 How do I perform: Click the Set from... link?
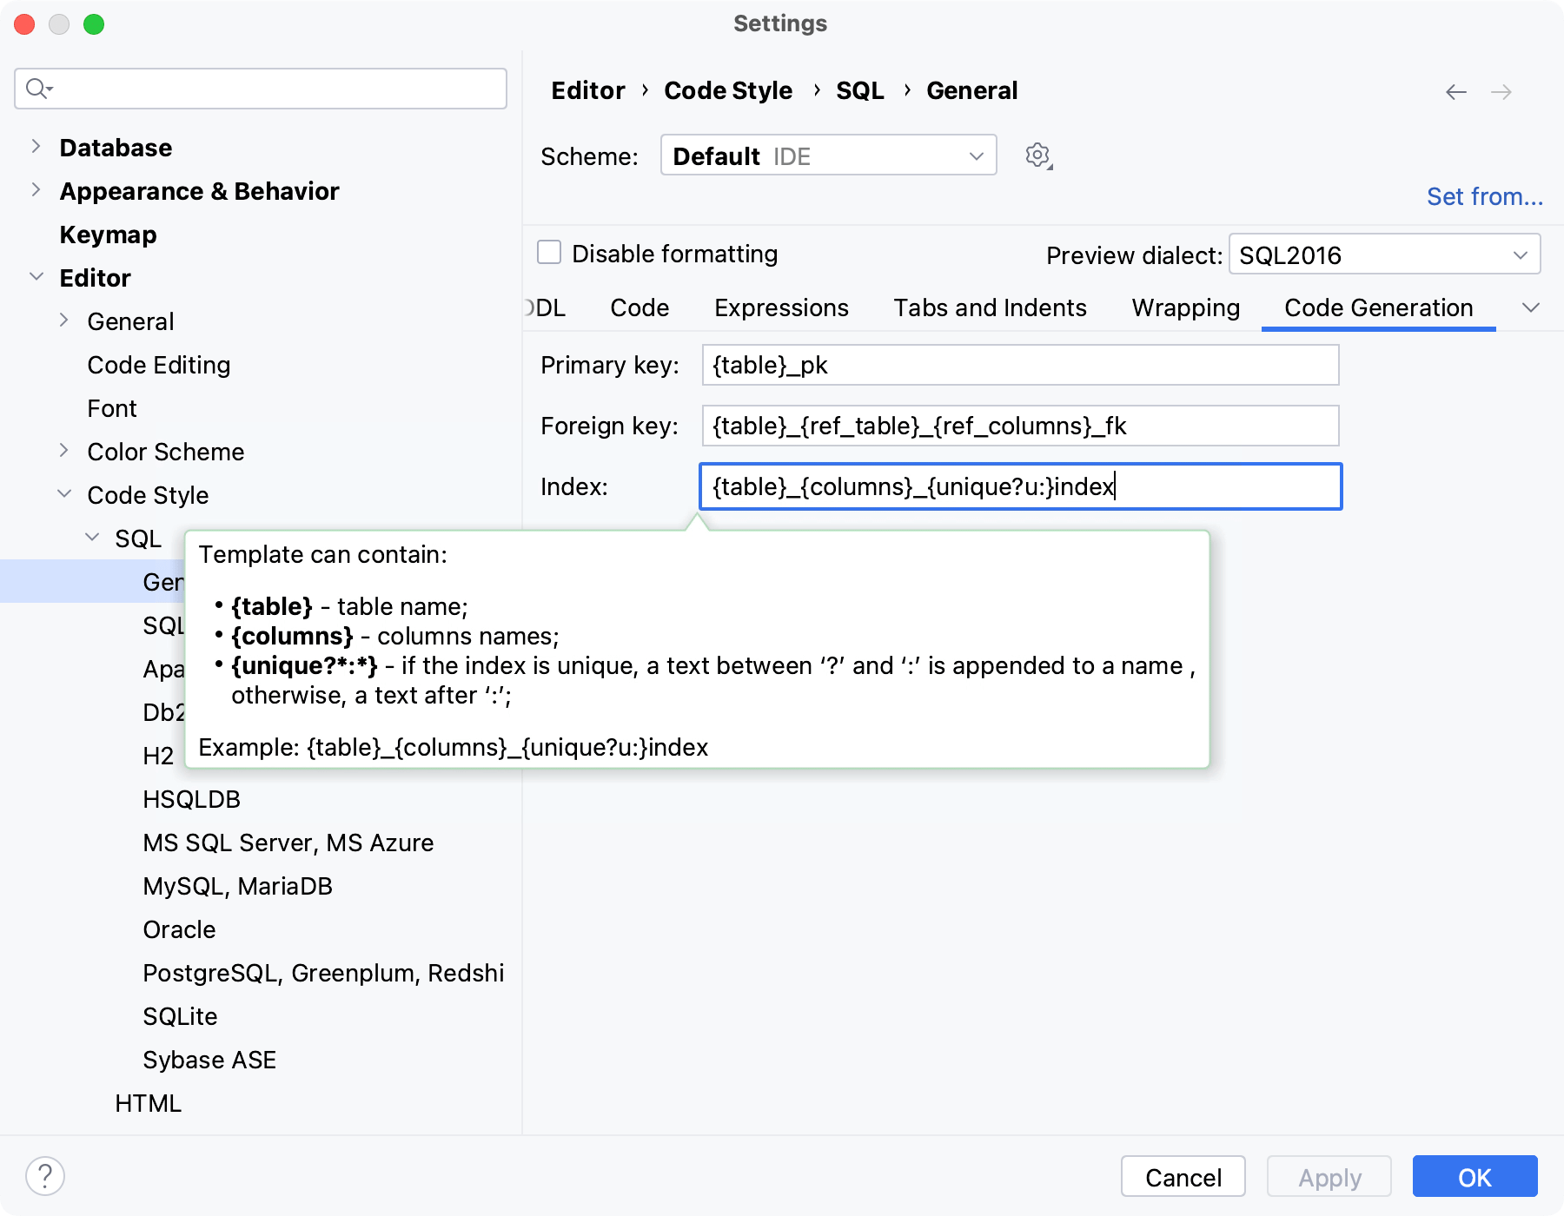(1483, 196)
